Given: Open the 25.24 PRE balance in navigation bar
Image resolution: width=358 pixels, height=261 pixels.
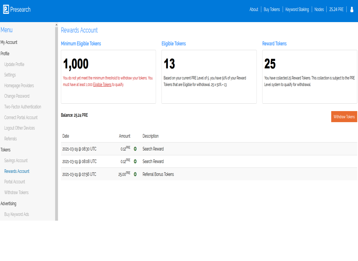Looking at the screenshot, I should (336, 9).
